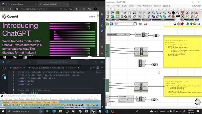Click the Larger Than operator icon
Viewport: 202px width, 114px height.
coord(139,13)
